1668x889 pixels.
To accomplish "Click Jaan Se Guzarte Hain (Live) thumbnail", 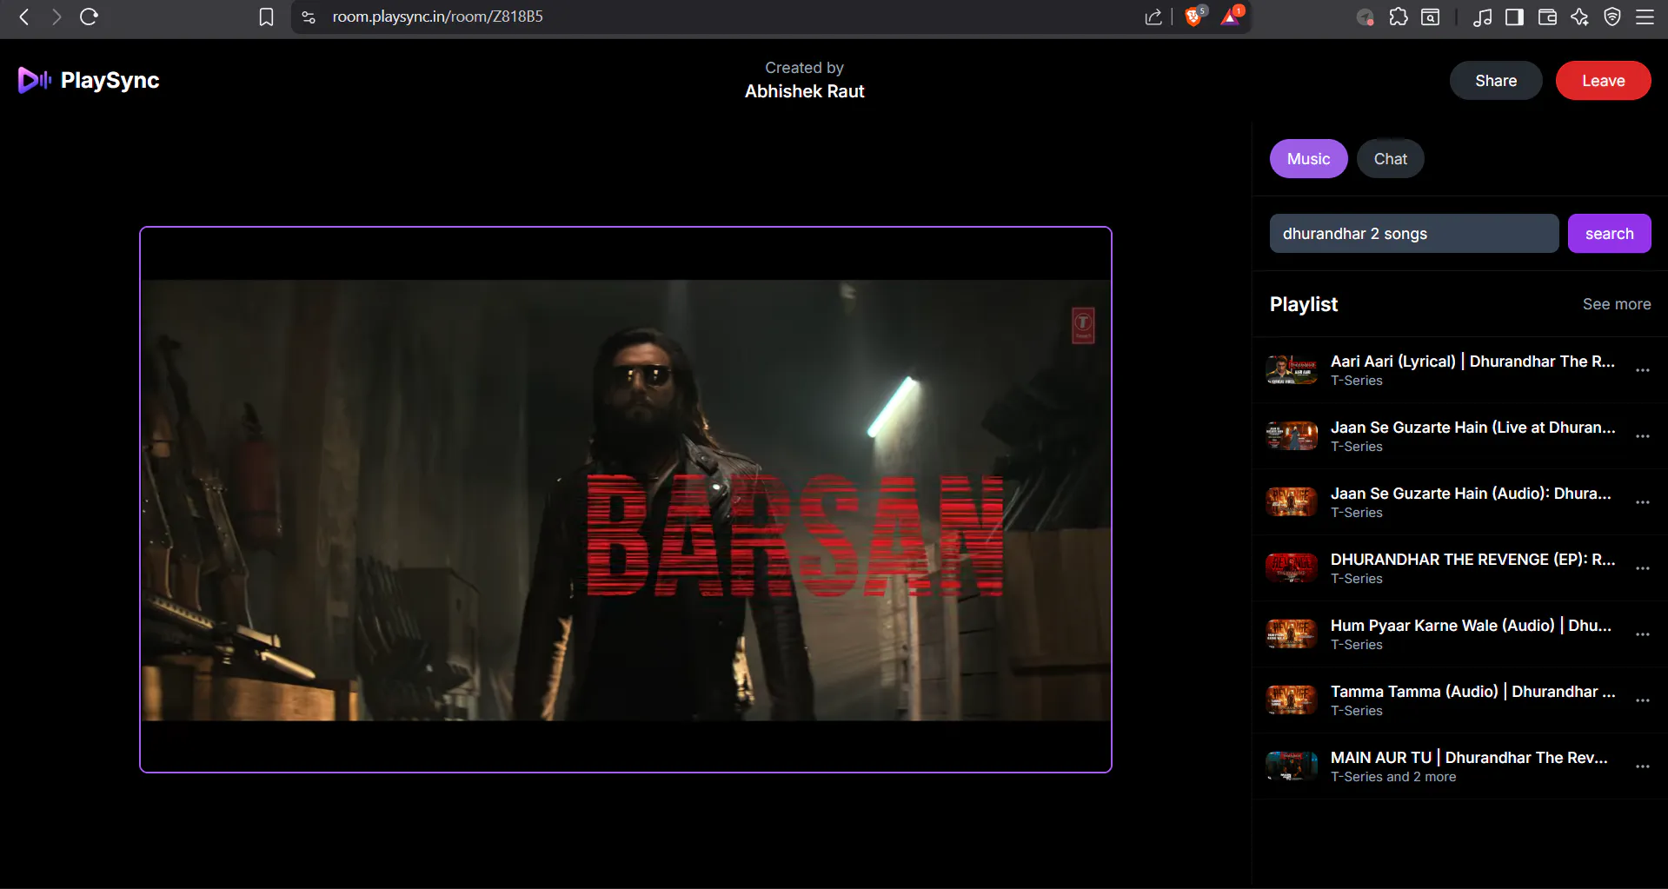I will coord(1292,436).
